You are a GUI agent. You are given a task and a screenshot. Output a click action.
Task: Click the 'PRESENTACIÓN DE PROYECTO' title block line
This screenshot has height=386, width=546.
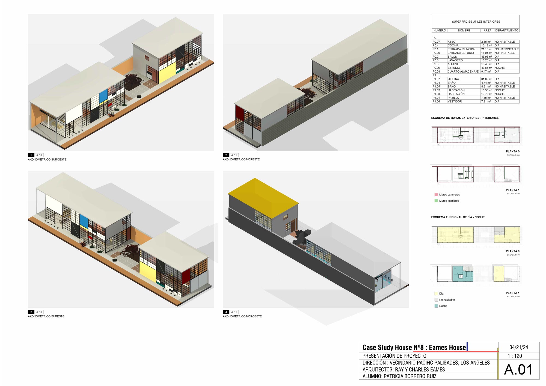(x=394, y=356)
